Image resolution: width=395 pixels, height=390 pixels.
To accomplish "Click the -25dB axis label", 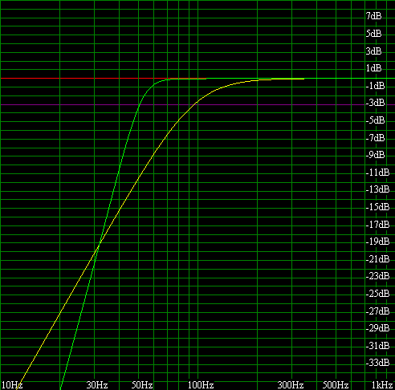I will tap(377, 294).
